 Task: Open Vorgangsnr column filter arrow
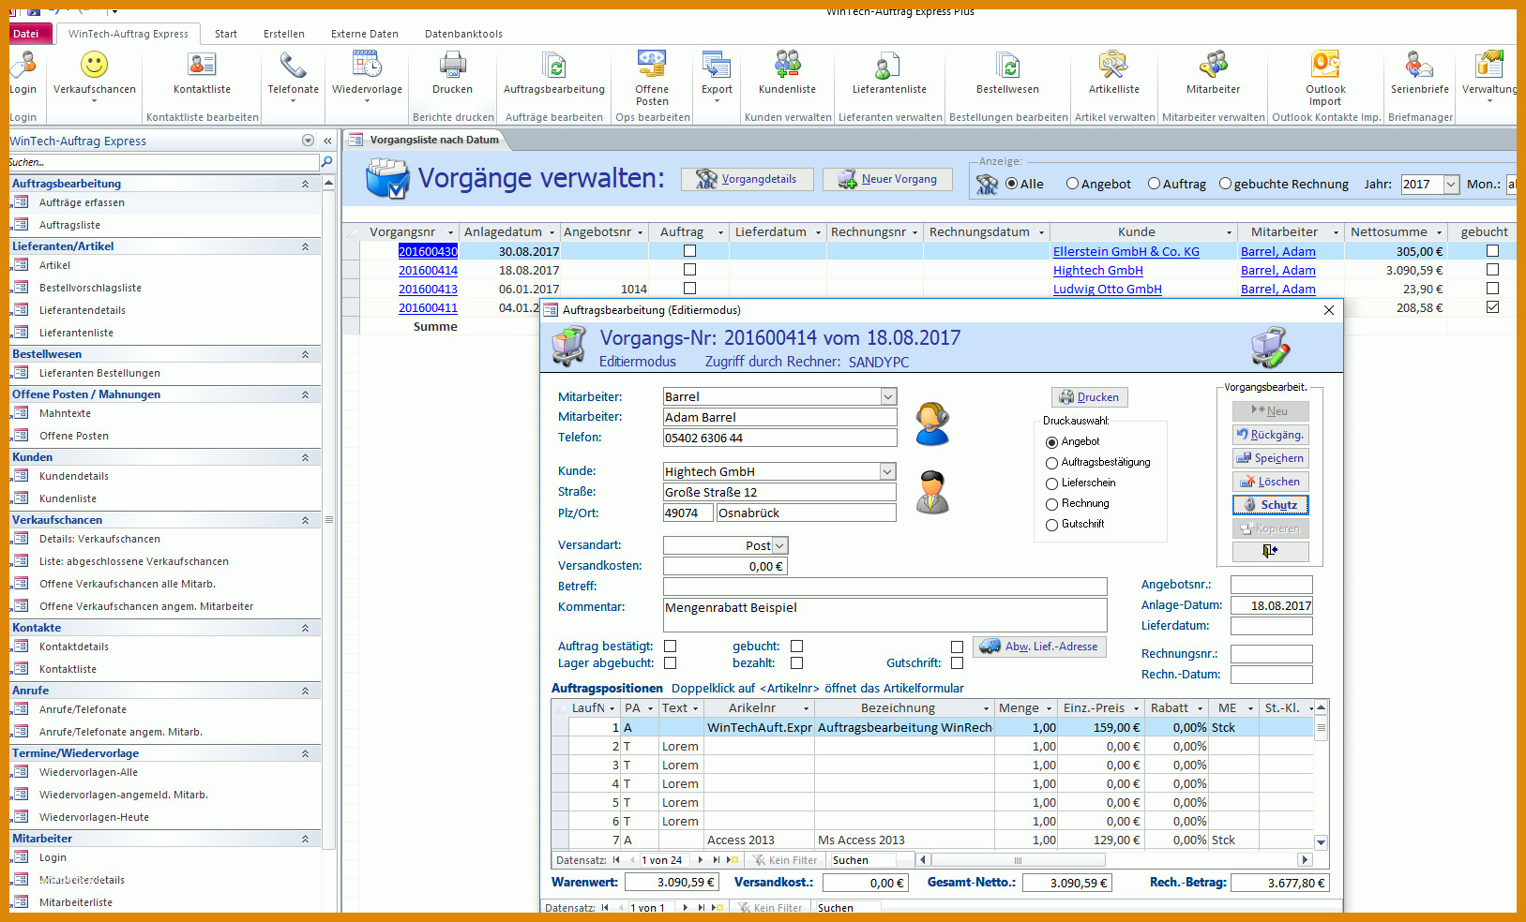coord(450,232)
